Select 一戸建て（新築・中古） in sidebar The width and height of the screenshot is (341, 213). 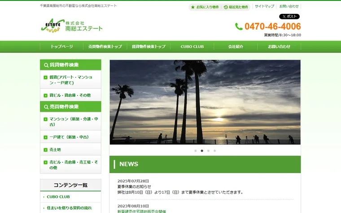pyautogui.click(x=71, y=137)
